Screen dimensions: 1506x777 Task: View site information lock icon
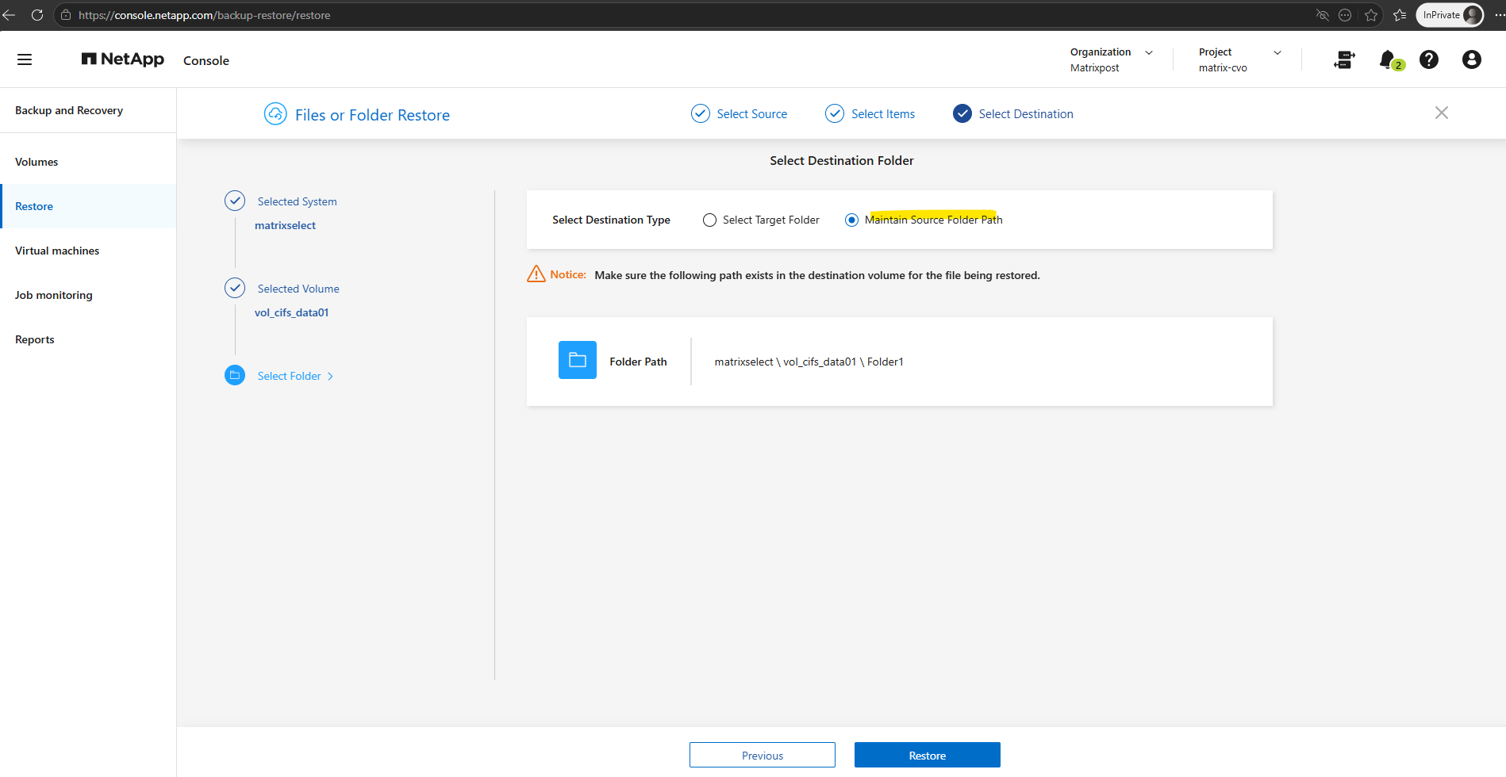tap(66, 15)
